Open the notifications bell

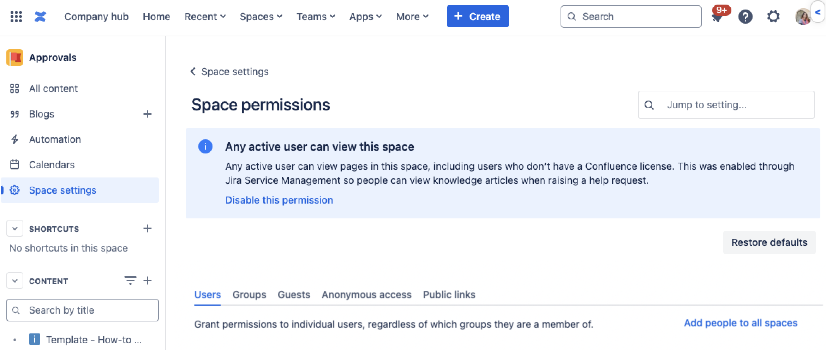[717, 17]
